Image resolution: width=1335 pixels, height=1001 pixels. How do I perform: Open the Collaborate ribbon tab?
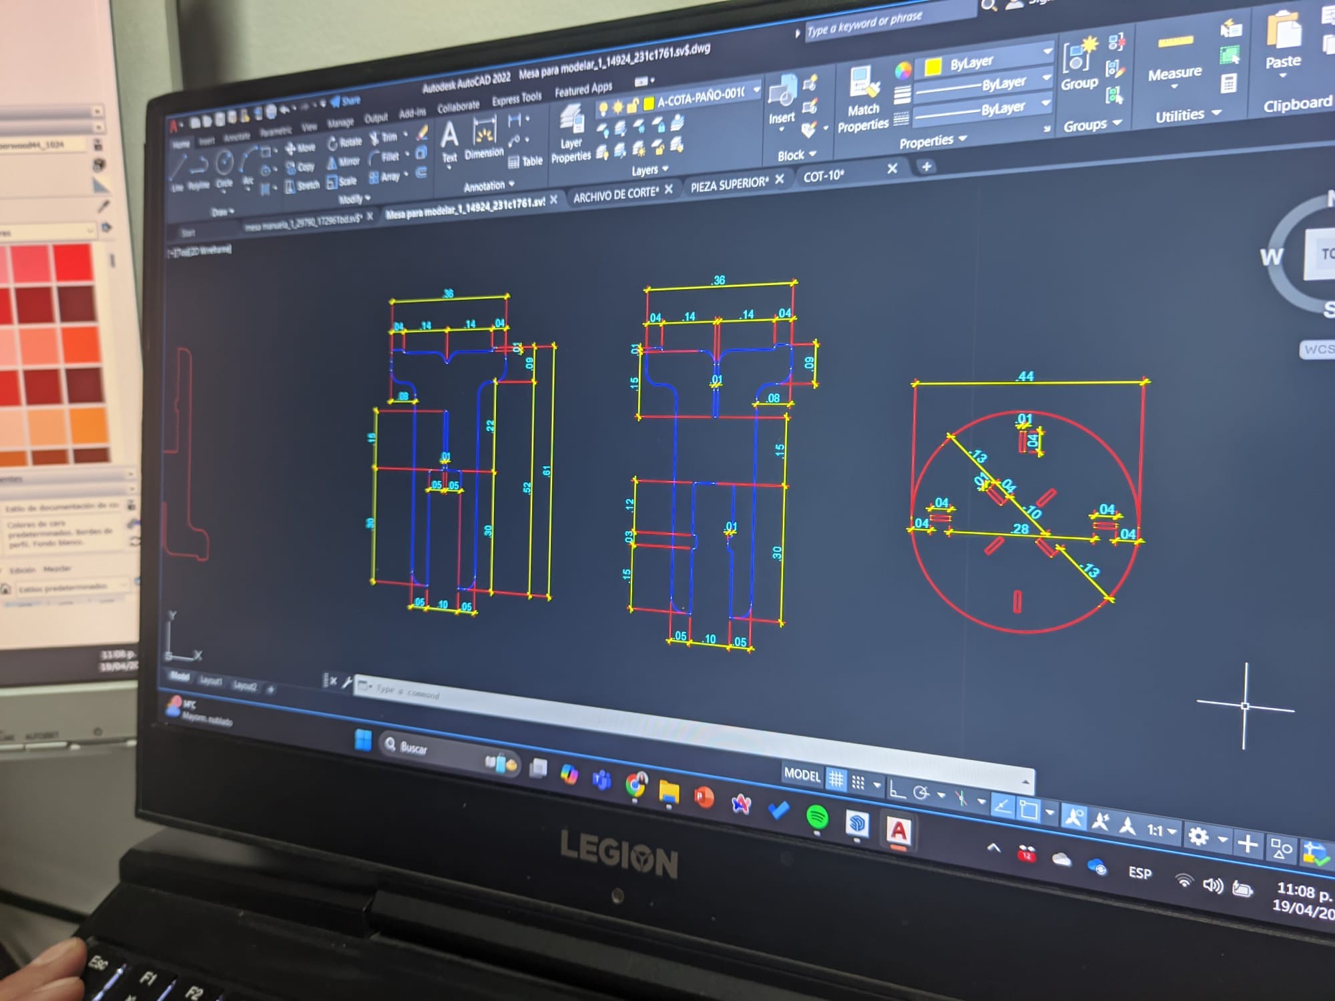[458, 107]
